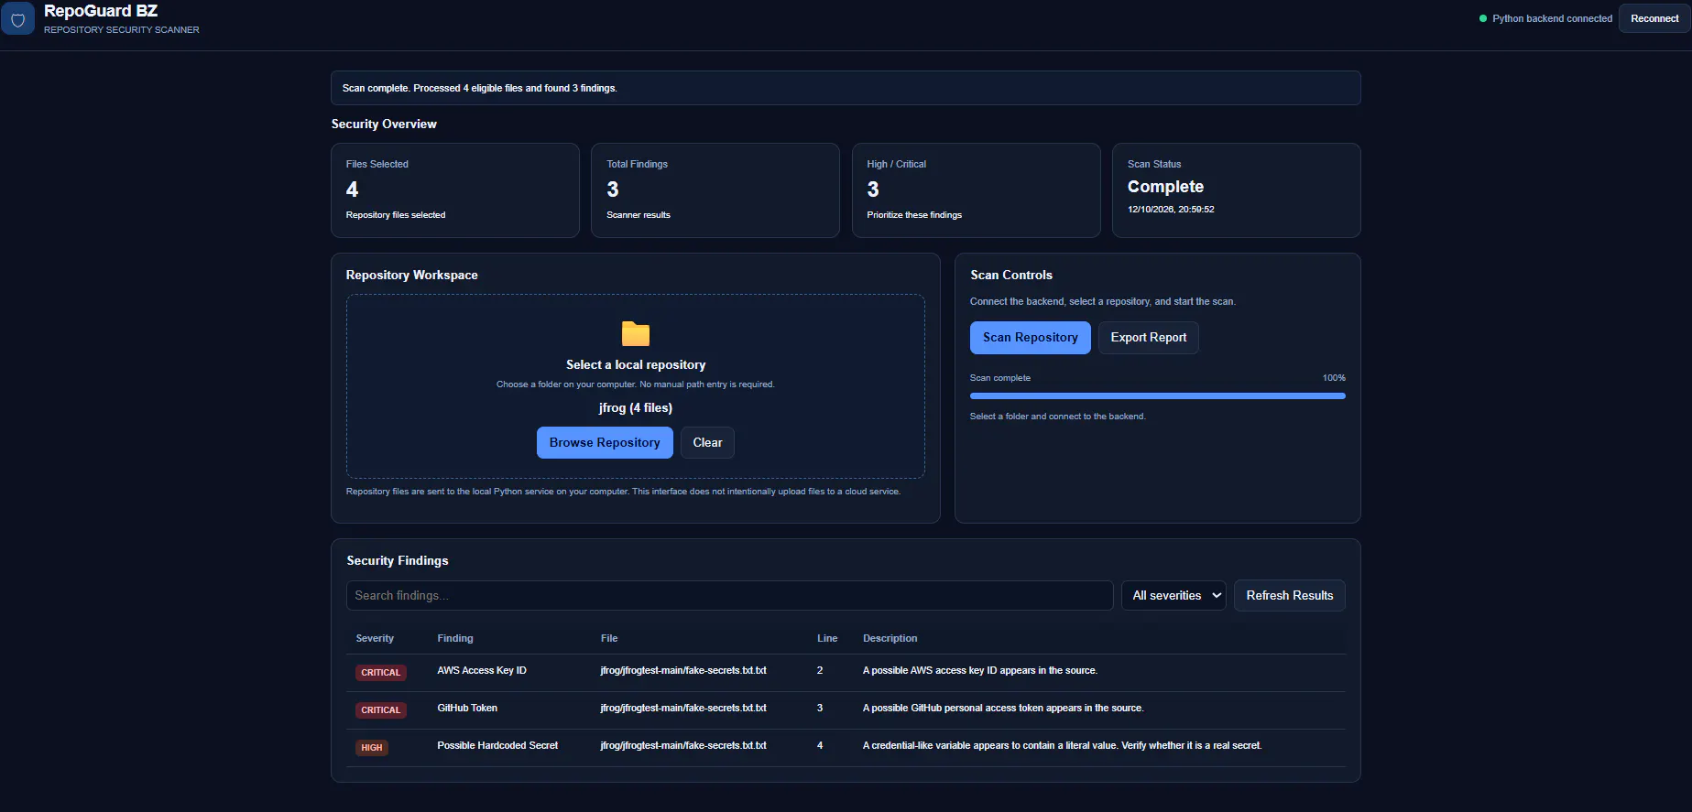This screenshot has width=1692, height=812.
Task: Click the 'jfrog (4 files)' repository label
Action: (x=636, y=408)
